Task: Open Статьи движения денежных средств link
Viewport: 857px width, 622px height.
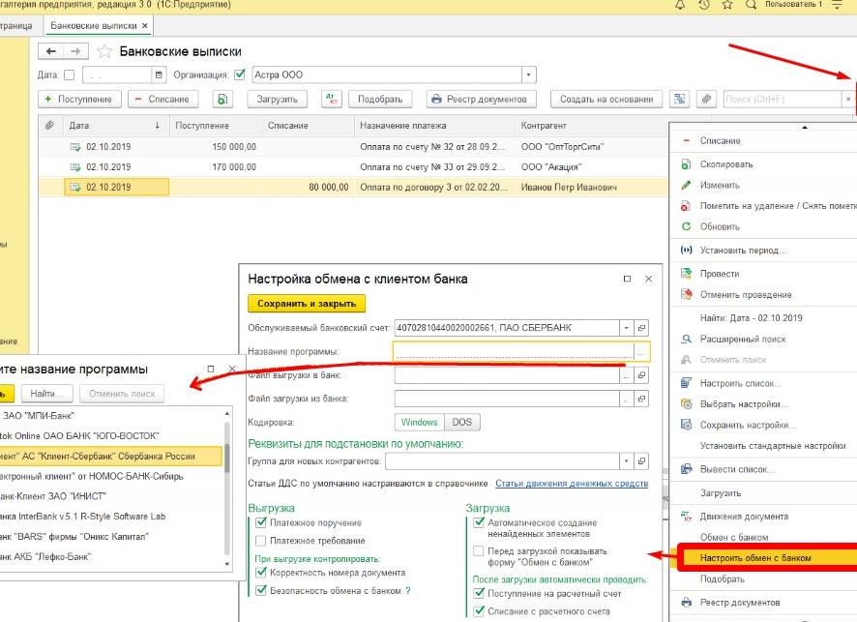Action: [x=572, y=483]
